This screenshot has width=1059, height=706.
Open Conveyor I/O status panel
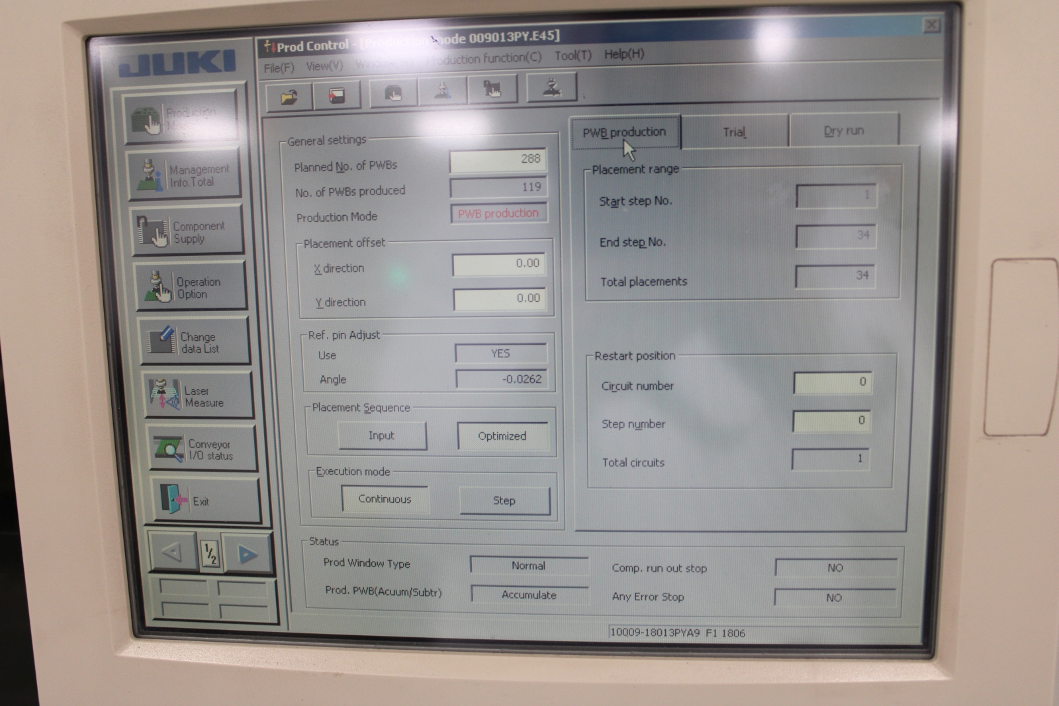pos(202,449)
